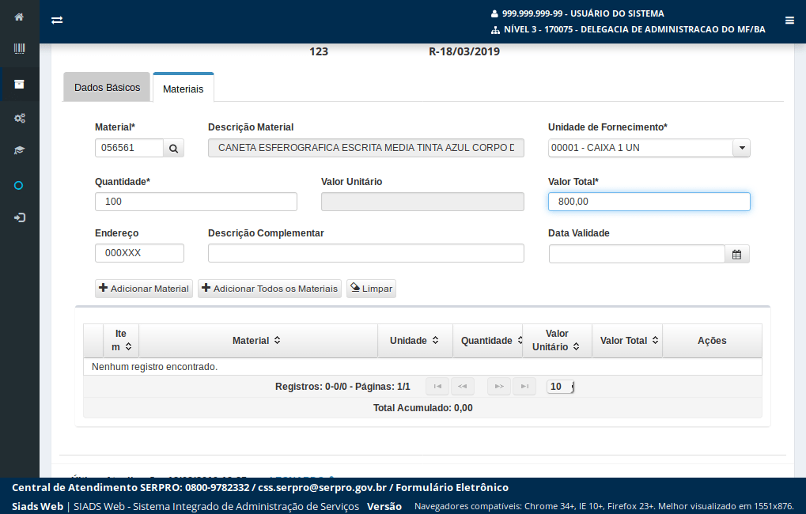Viewport: 806px width, 514px height.
Task: Expand Unidade de Fornecimento dropdown arrow
Action: click(x=742, y=148)
